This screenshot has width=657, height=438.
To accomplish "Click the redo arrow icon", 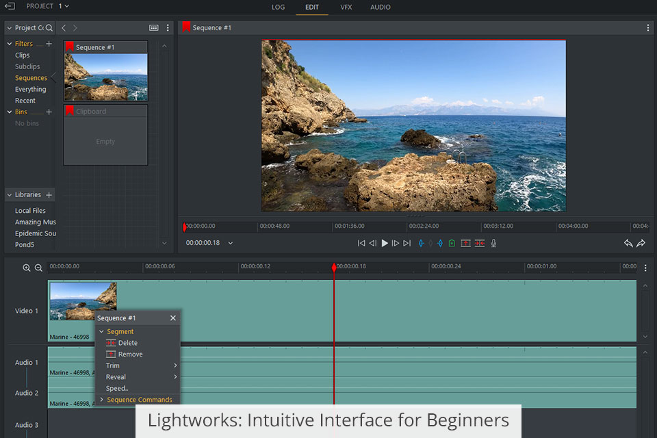I will click(641, 243).
